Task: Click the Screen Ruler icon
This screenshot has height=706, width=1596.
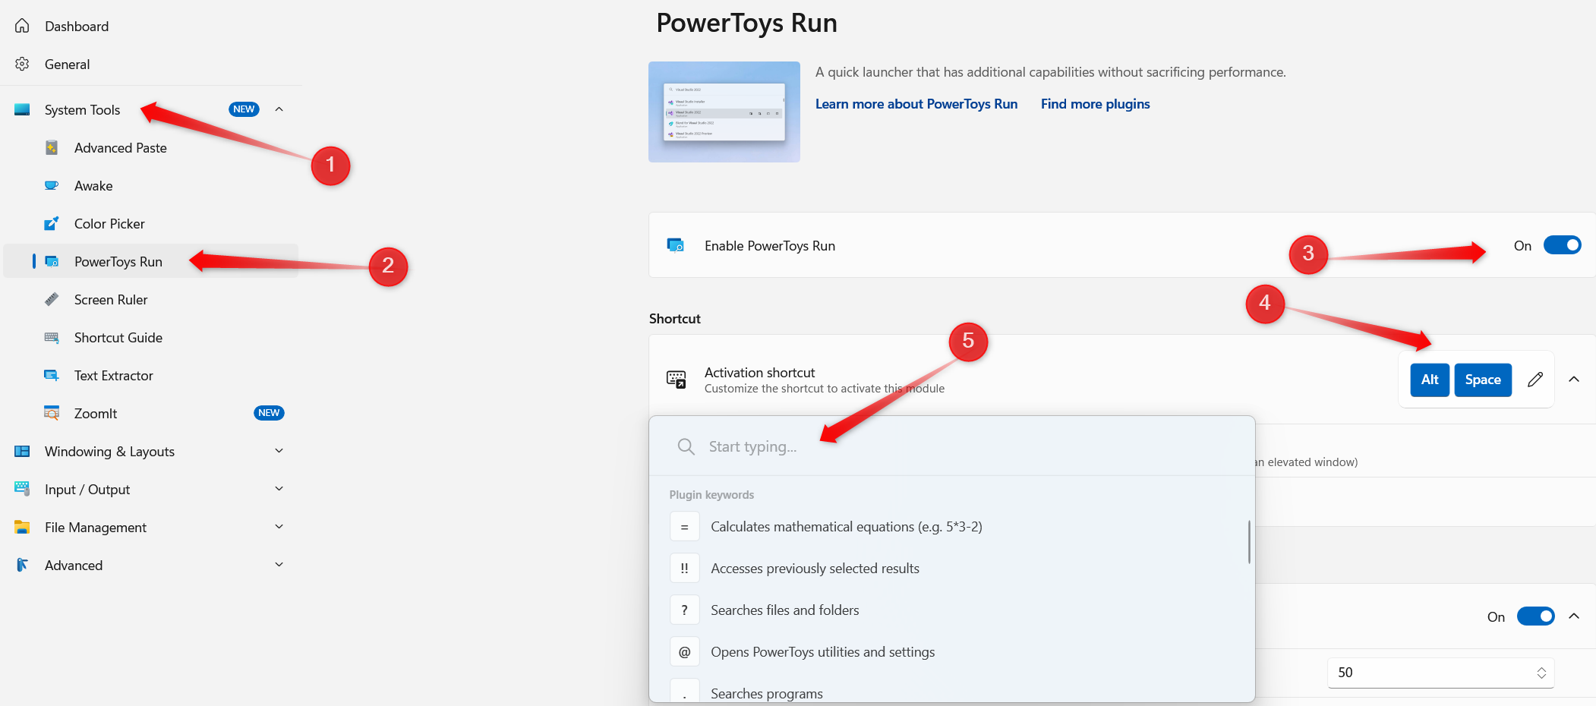Action: click(x=52, y=300)
